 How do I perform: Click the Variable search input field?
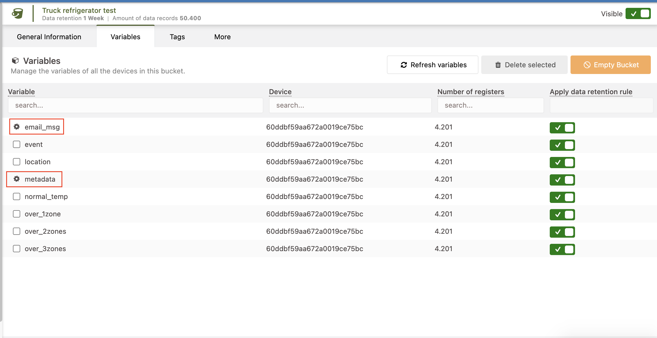coord(135,105)
